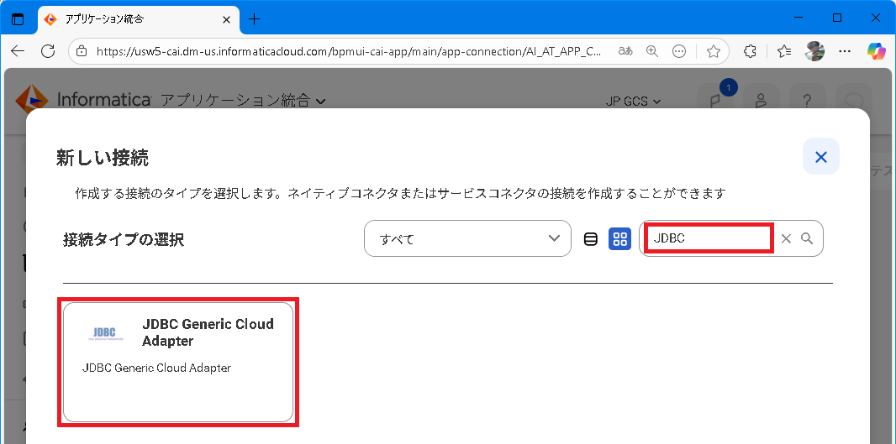Viewport: 896px width, 444px height.
Task: Clear the JDBC search text
Action: 786,238
